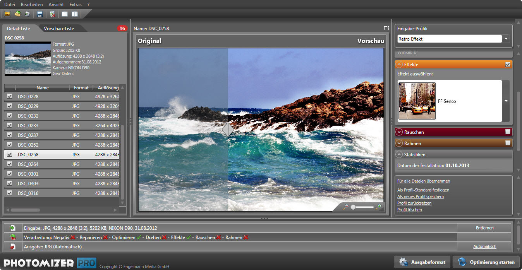This screenshot has height=270, width=522.
Task: Click the add image toolbar icon
Action: 7,14
